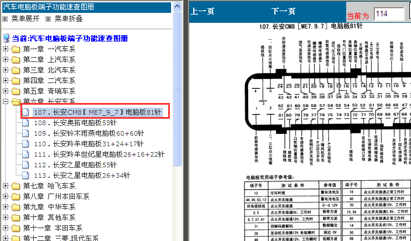Expand the 第二章 上汽车系 tree node
411x241 pixels.
[x=5, y=59]
